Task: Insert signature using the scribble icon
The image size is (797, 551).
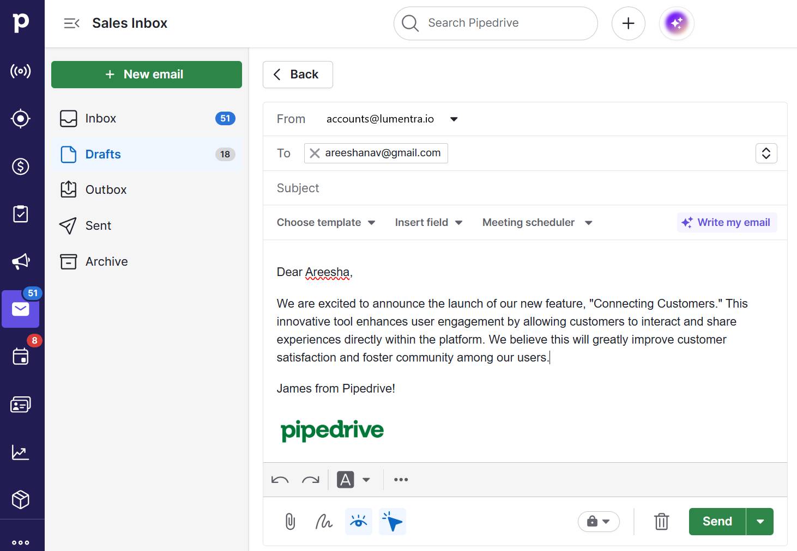Action: click(324, 521)
